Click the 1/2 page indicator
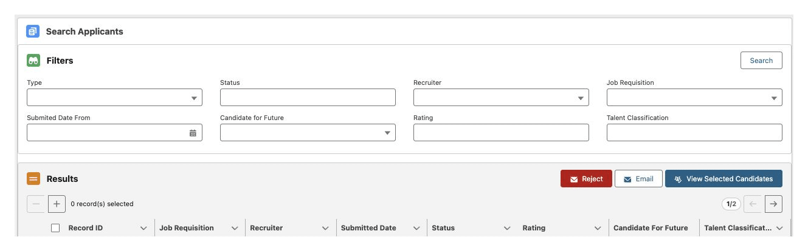This screenshot has width=808, height=251. tap(731, 204)
